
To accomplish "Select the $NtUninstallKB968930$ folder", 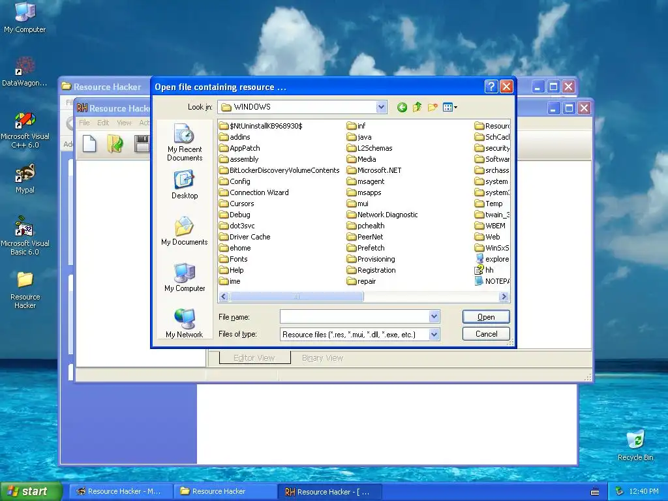I will click(261, 126).
